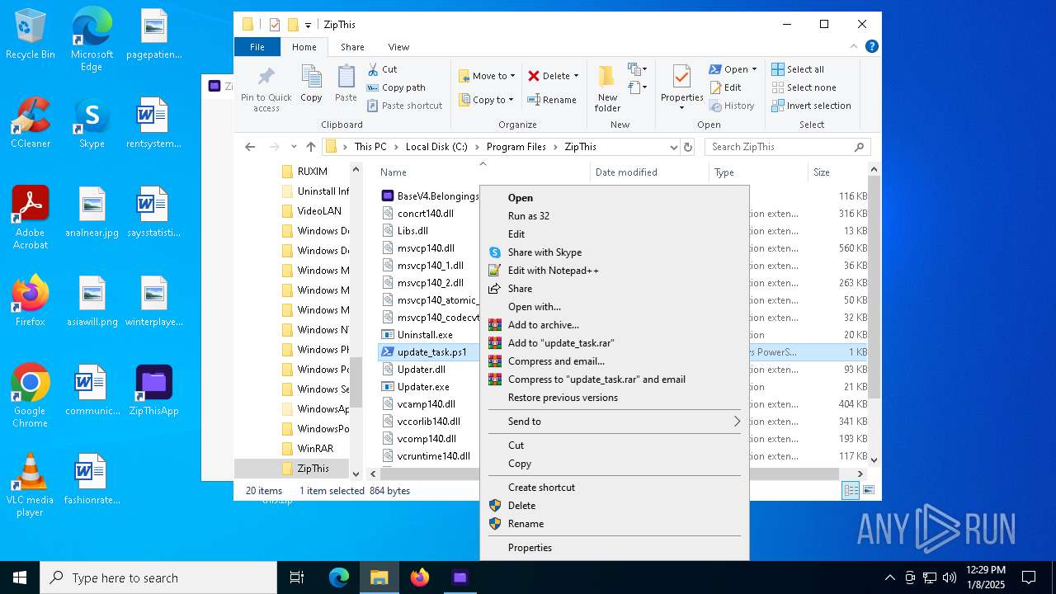
Task: Click Copy path in ribbon
Action: (x=396, y=87)
